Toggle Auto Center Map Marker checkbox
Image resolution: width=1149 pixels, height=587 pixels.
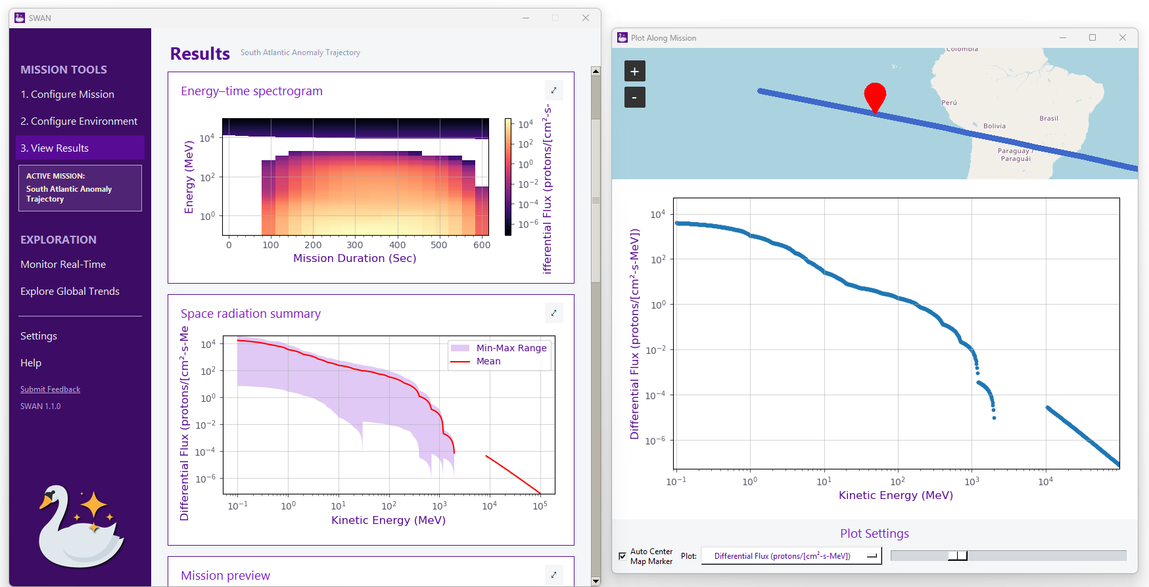[622, 556]
